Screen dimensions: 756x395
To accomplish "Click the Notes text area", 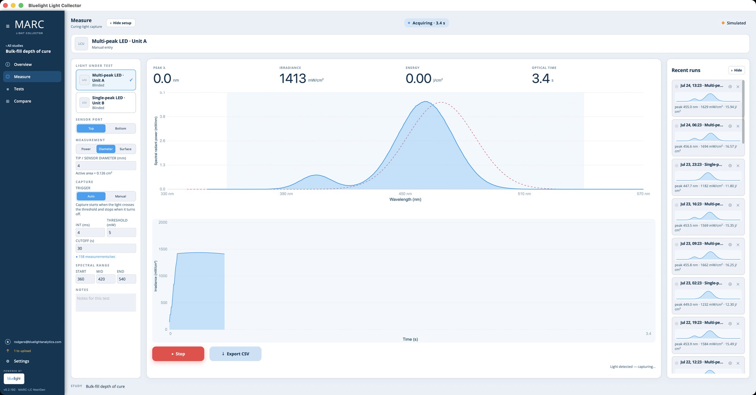I will (106, 303).
